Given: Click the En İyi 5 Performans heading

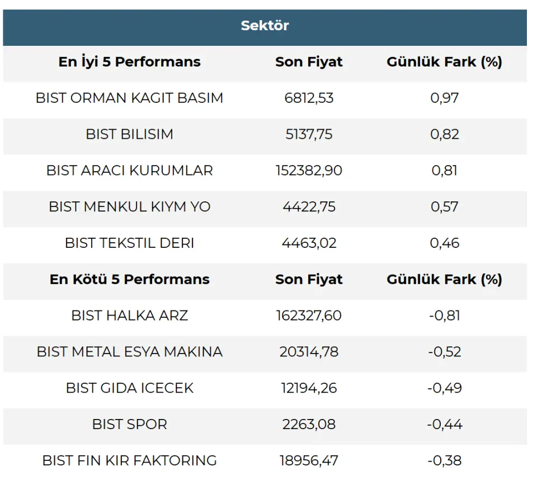Looking at the screenshot, I should coord(129,62).
